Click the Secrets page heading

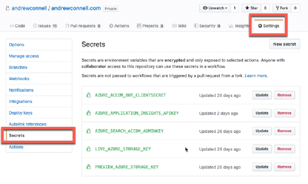[93, 44]
